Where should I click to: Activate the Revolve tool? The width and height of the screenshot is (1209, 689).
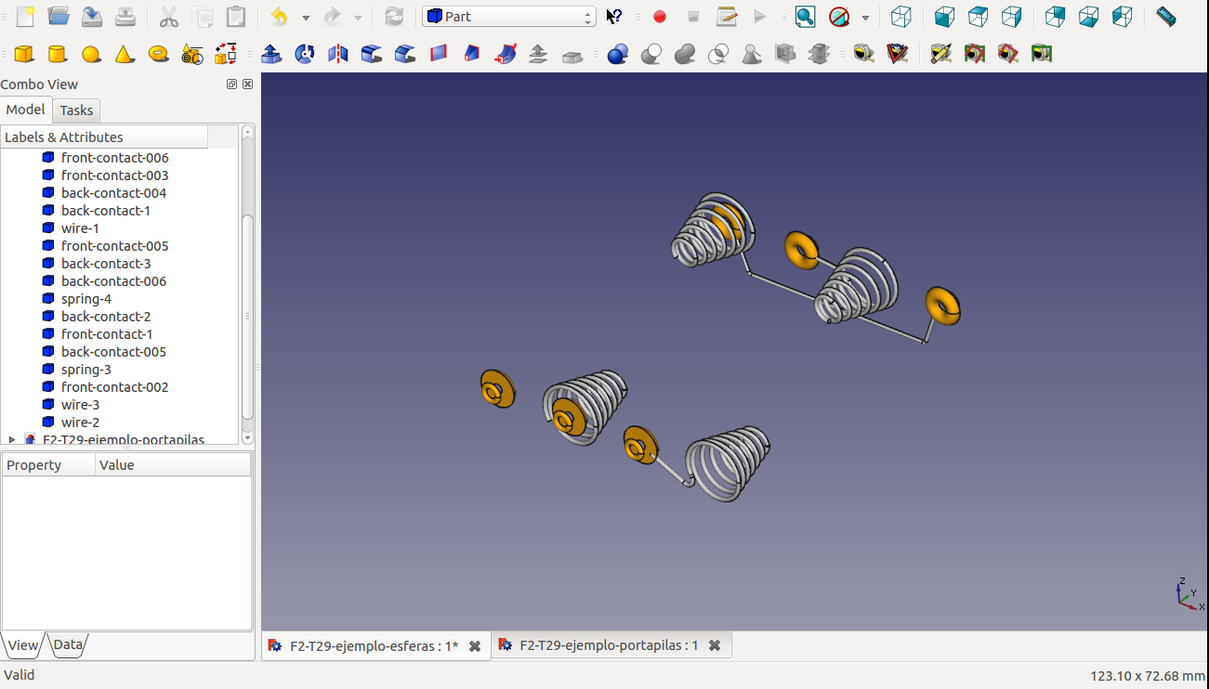305,55
